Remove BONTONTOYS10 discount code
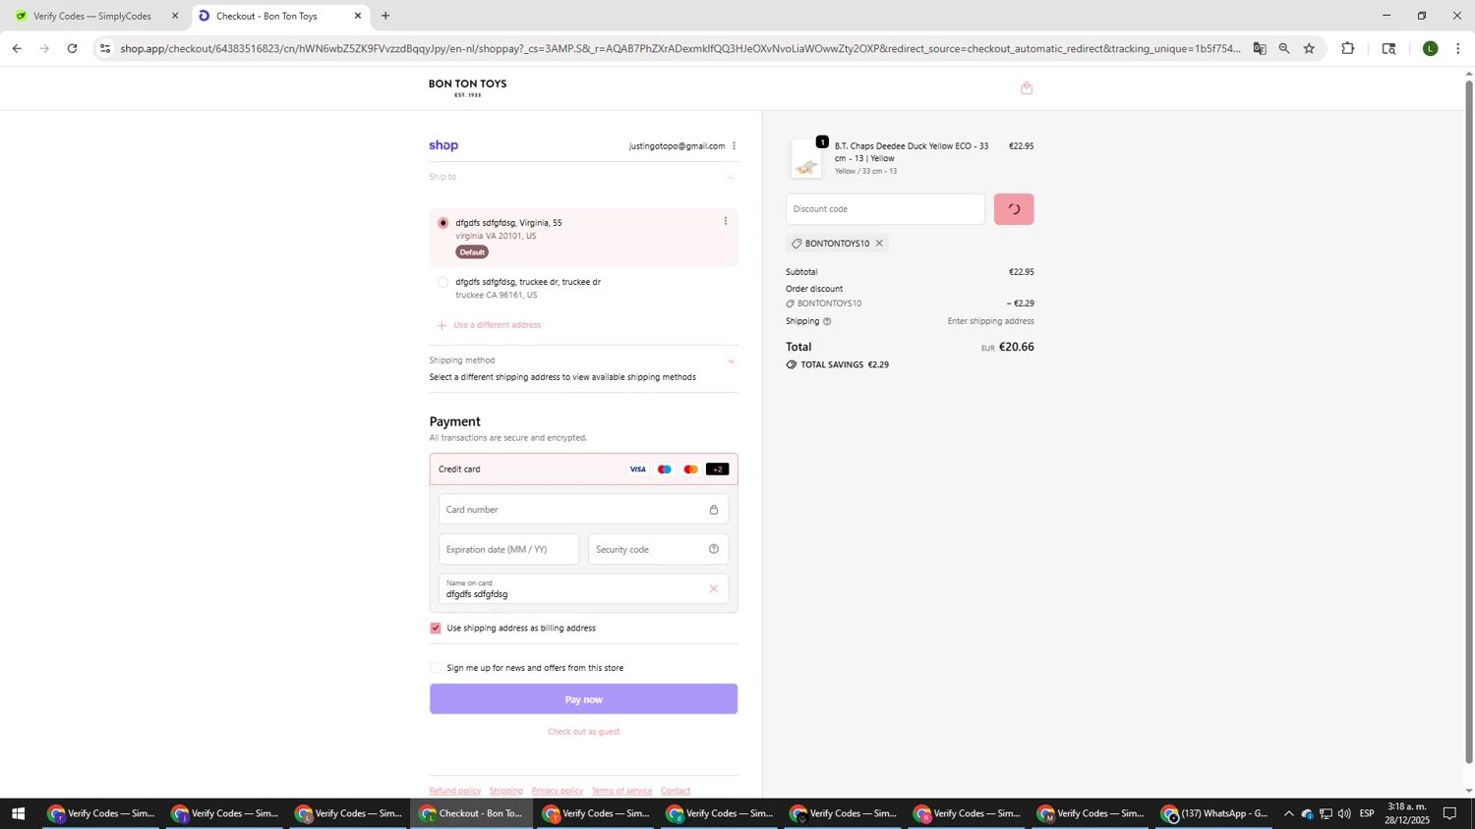Viewport: 1475px width, 829px height. click(879, 244)
